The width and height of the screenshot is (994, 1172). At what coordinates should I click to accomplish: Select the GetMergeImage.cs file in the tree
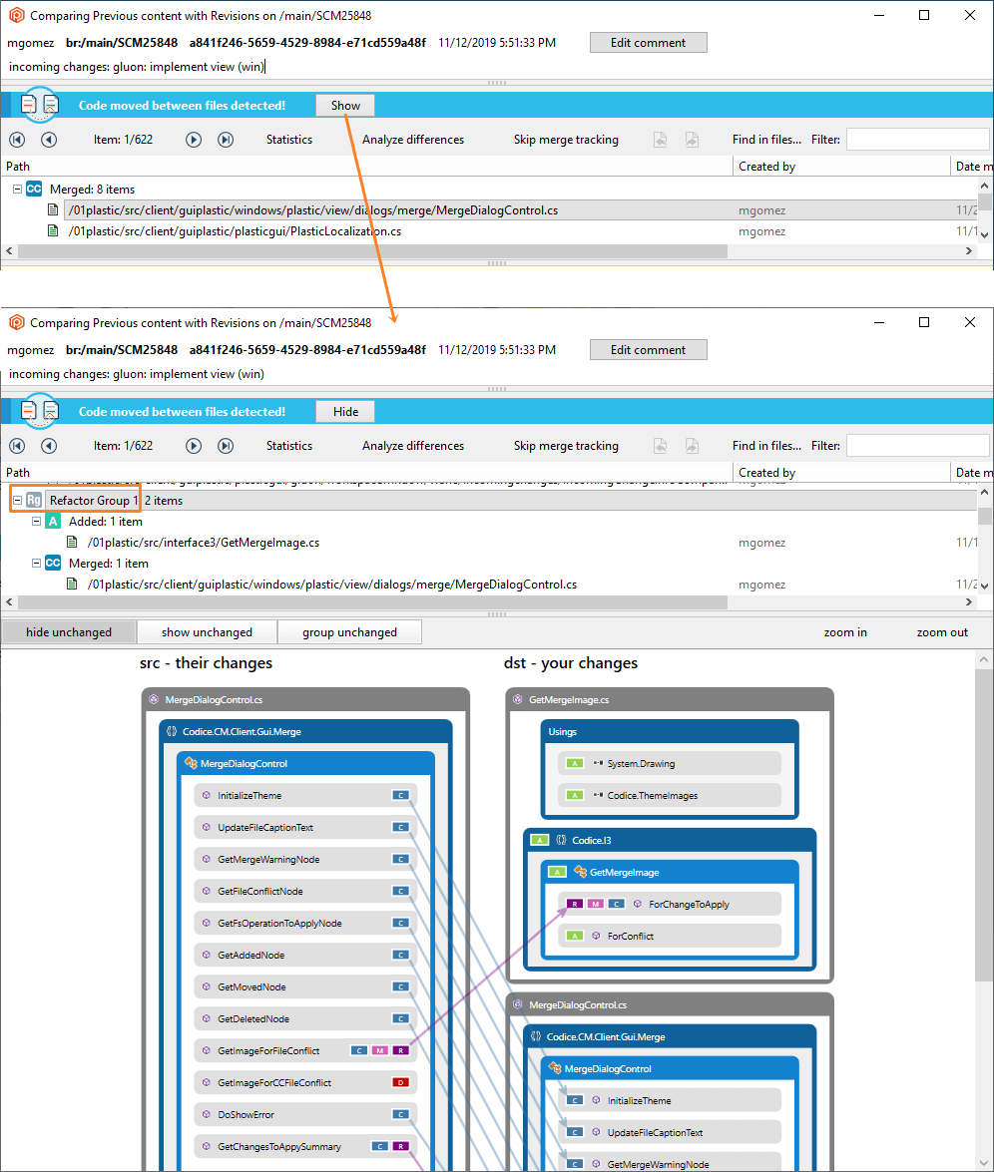tap(204, 543)
